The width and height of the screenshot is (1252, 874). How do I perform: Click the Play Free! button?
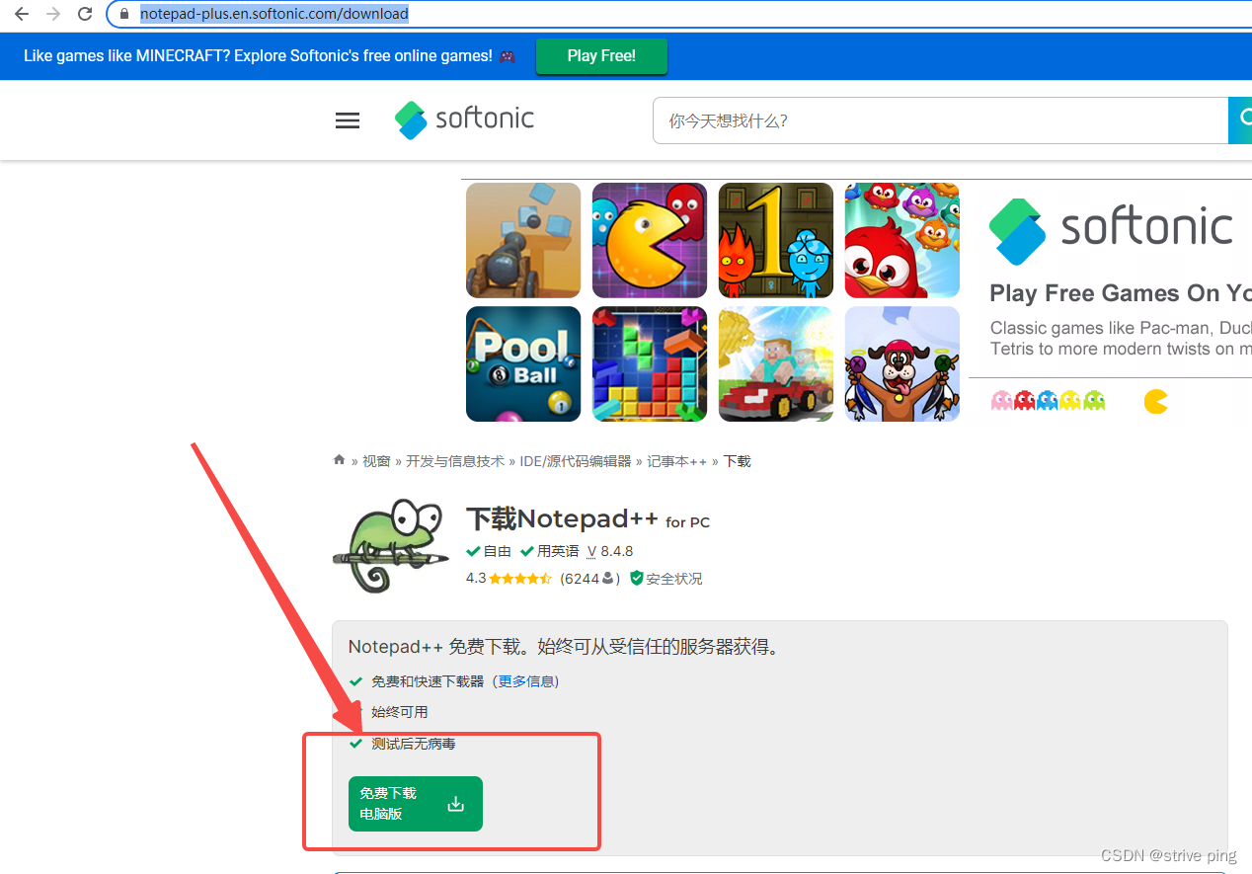tap(601, 56)
